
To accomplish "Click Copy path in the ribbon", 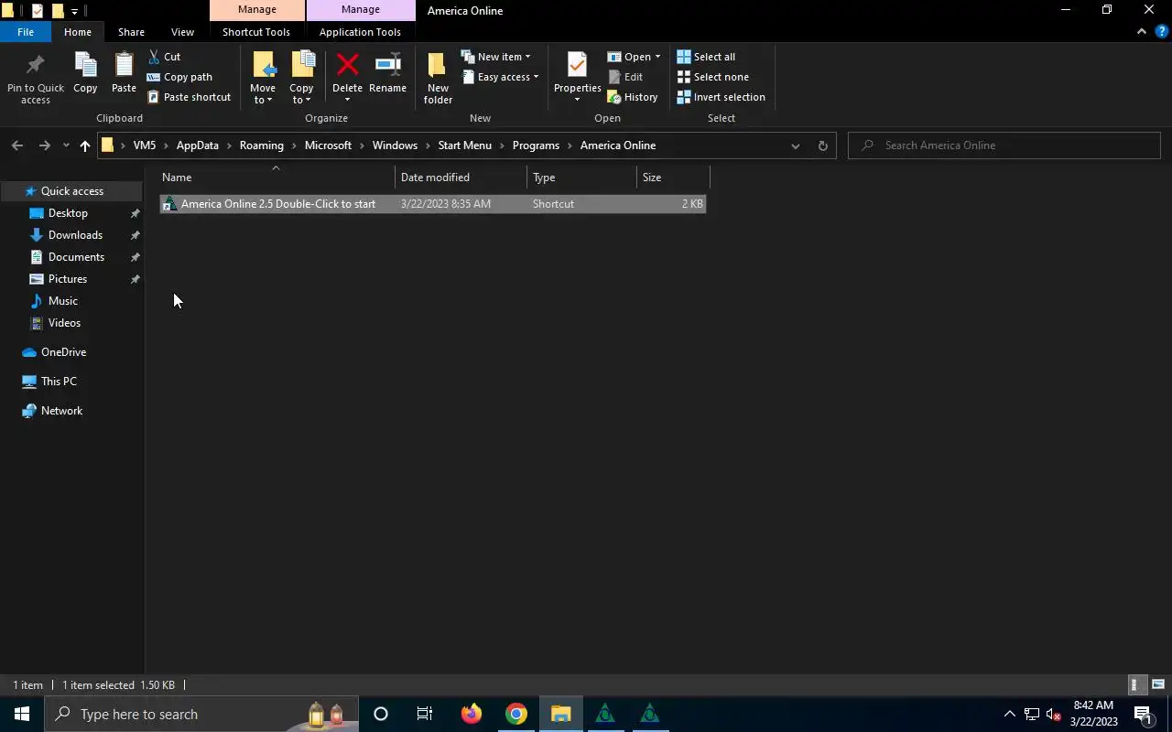I will click(x=179, y=77).
